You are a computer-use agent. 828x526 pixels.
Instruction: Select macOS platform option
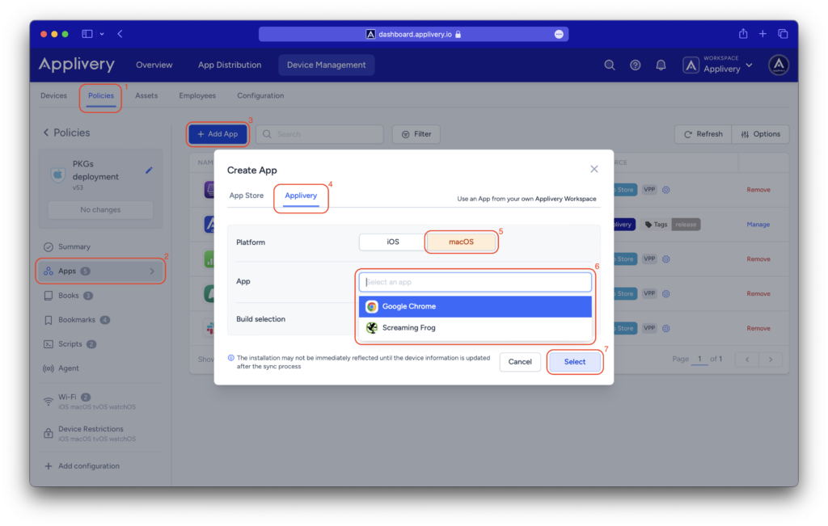[461, 242]
